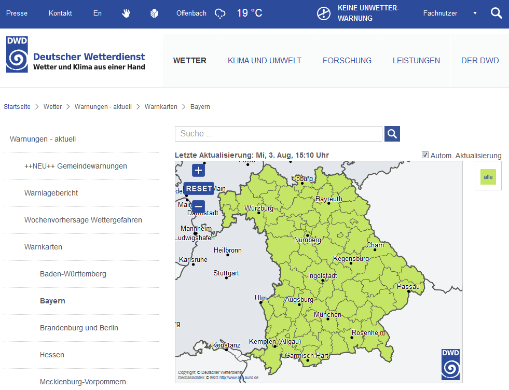509x390 pixels.
Task: Select Hessen warning map
Action: click(x=52, y=355)
